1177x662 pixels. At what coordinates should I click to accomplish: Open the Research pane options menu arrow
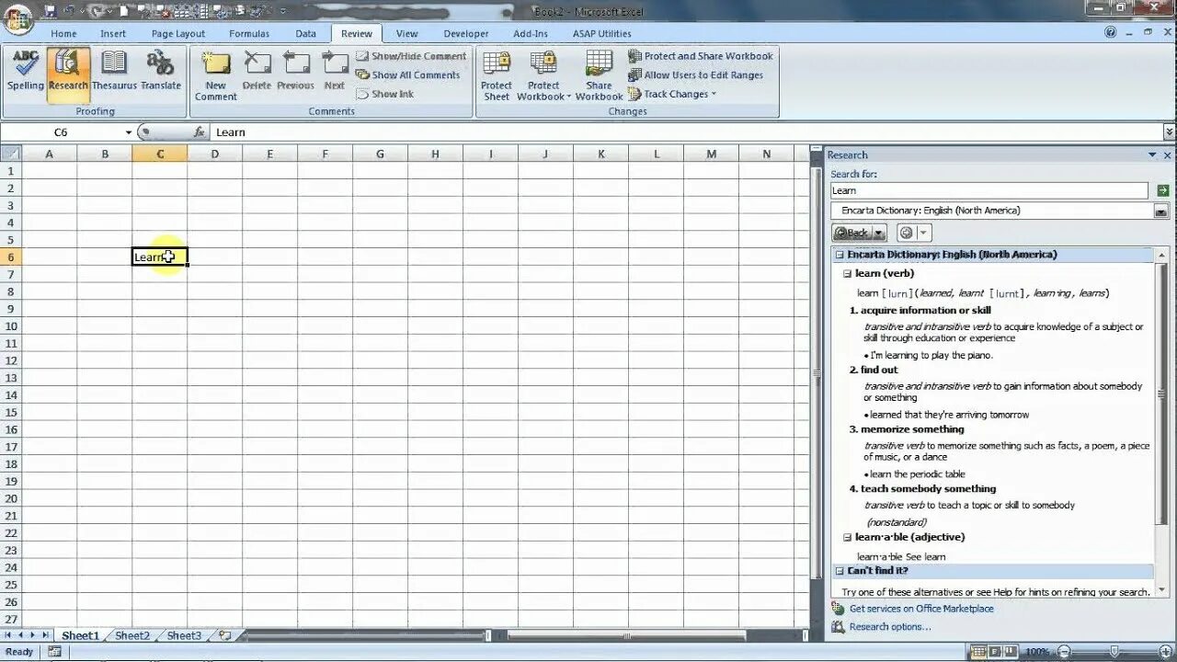(1153, 155)
